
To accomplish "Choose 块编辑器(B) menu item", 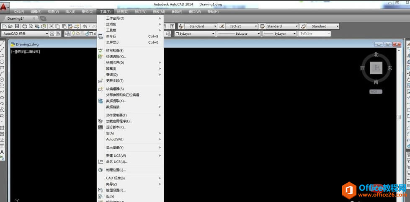I will click(130, 89).
